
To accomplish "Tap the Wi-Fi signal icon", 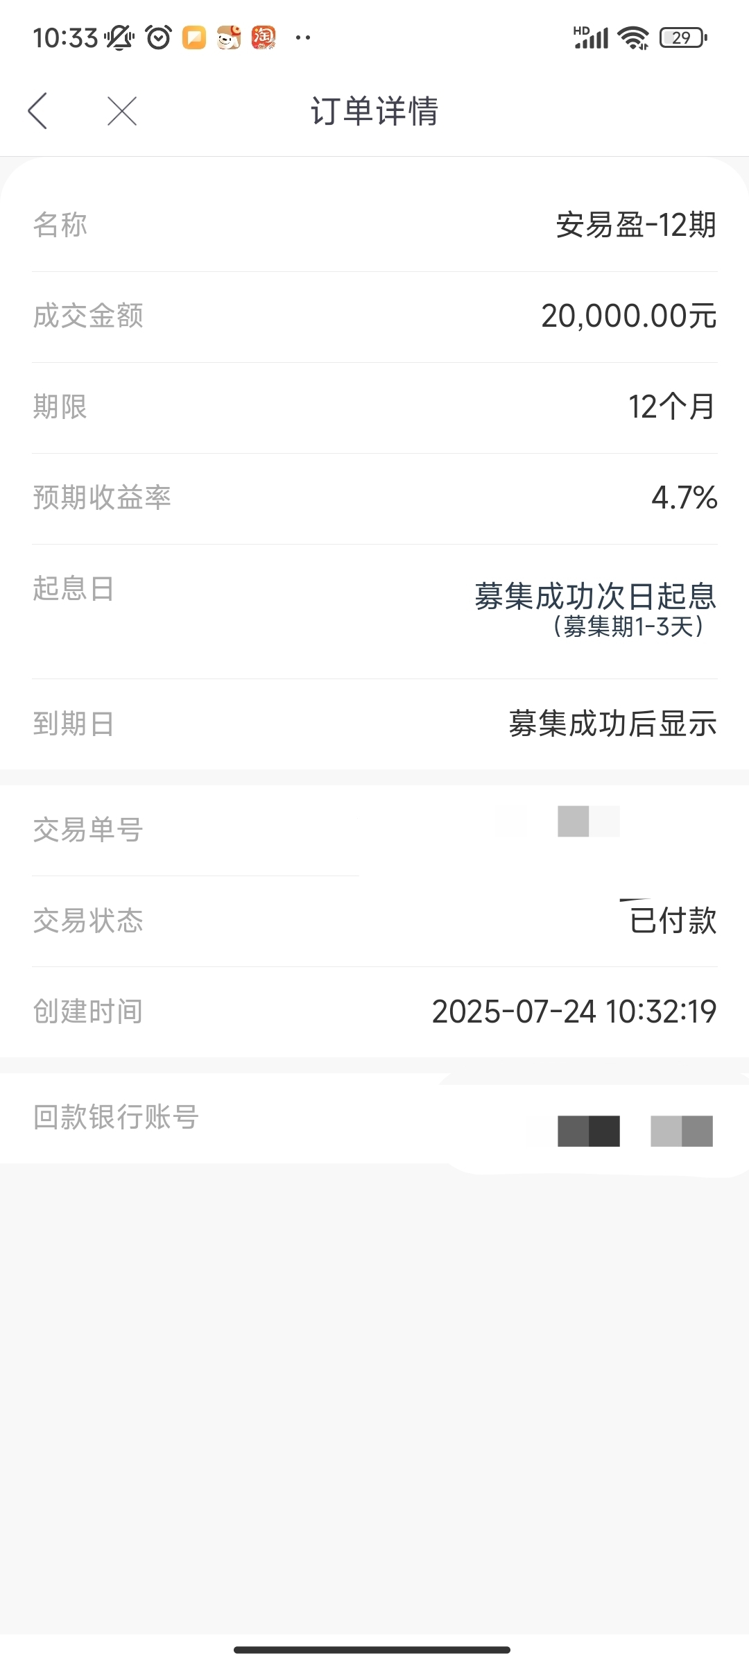I will 634,37.
